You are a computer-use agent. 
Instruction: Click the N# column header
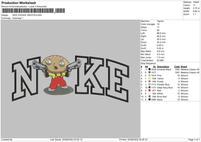point(146,67)
